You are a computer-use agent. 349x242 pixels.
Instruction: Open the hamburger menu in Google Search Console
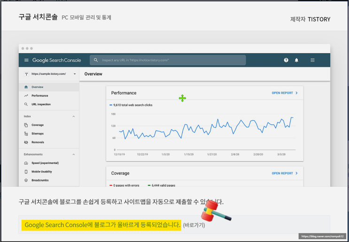(x=26, y=60)
